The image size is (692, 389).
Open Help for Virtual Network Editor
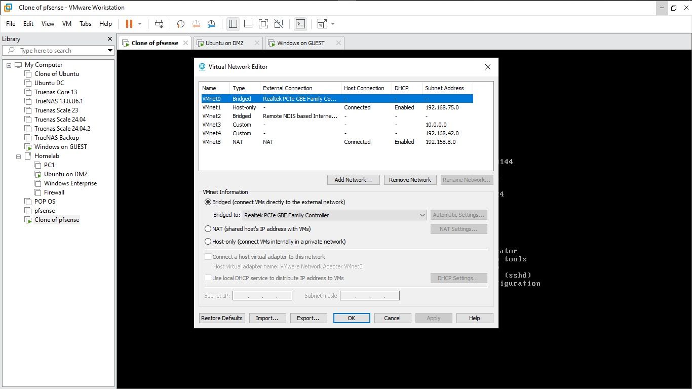[x=475, y=318]
